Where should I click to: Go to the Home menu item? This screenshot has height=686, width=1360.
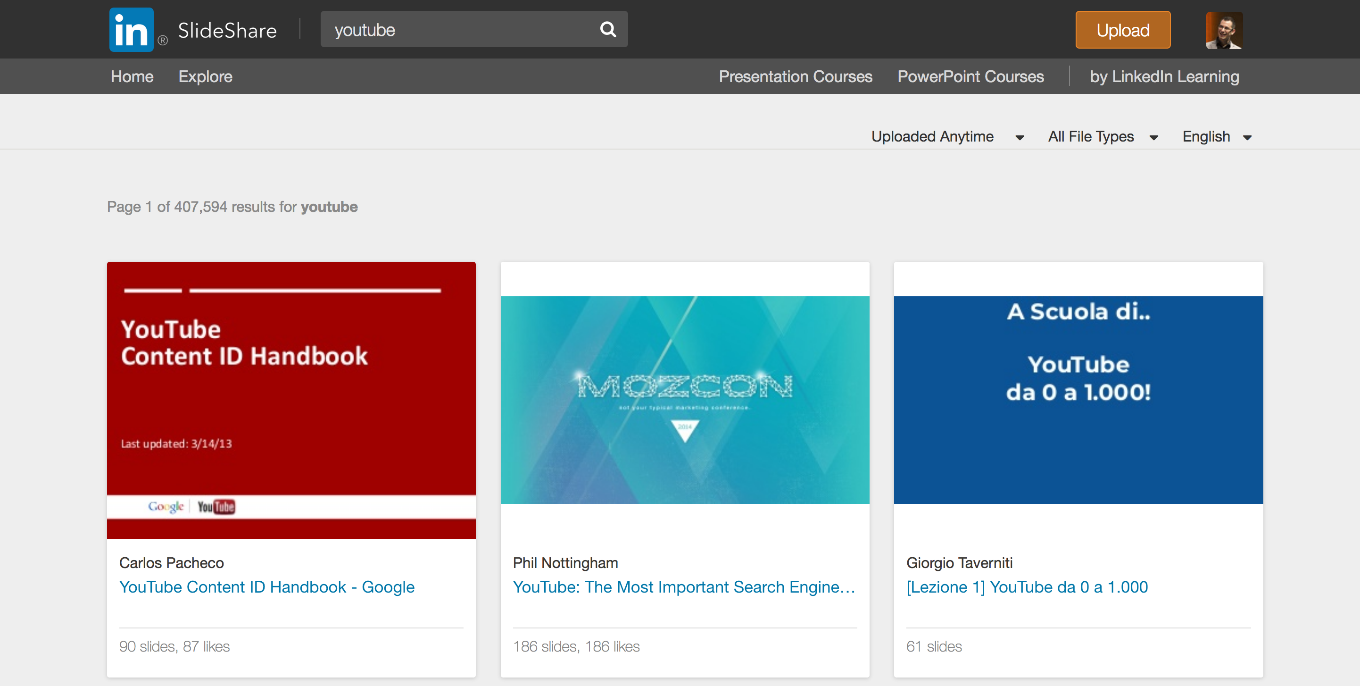[132, 76]
